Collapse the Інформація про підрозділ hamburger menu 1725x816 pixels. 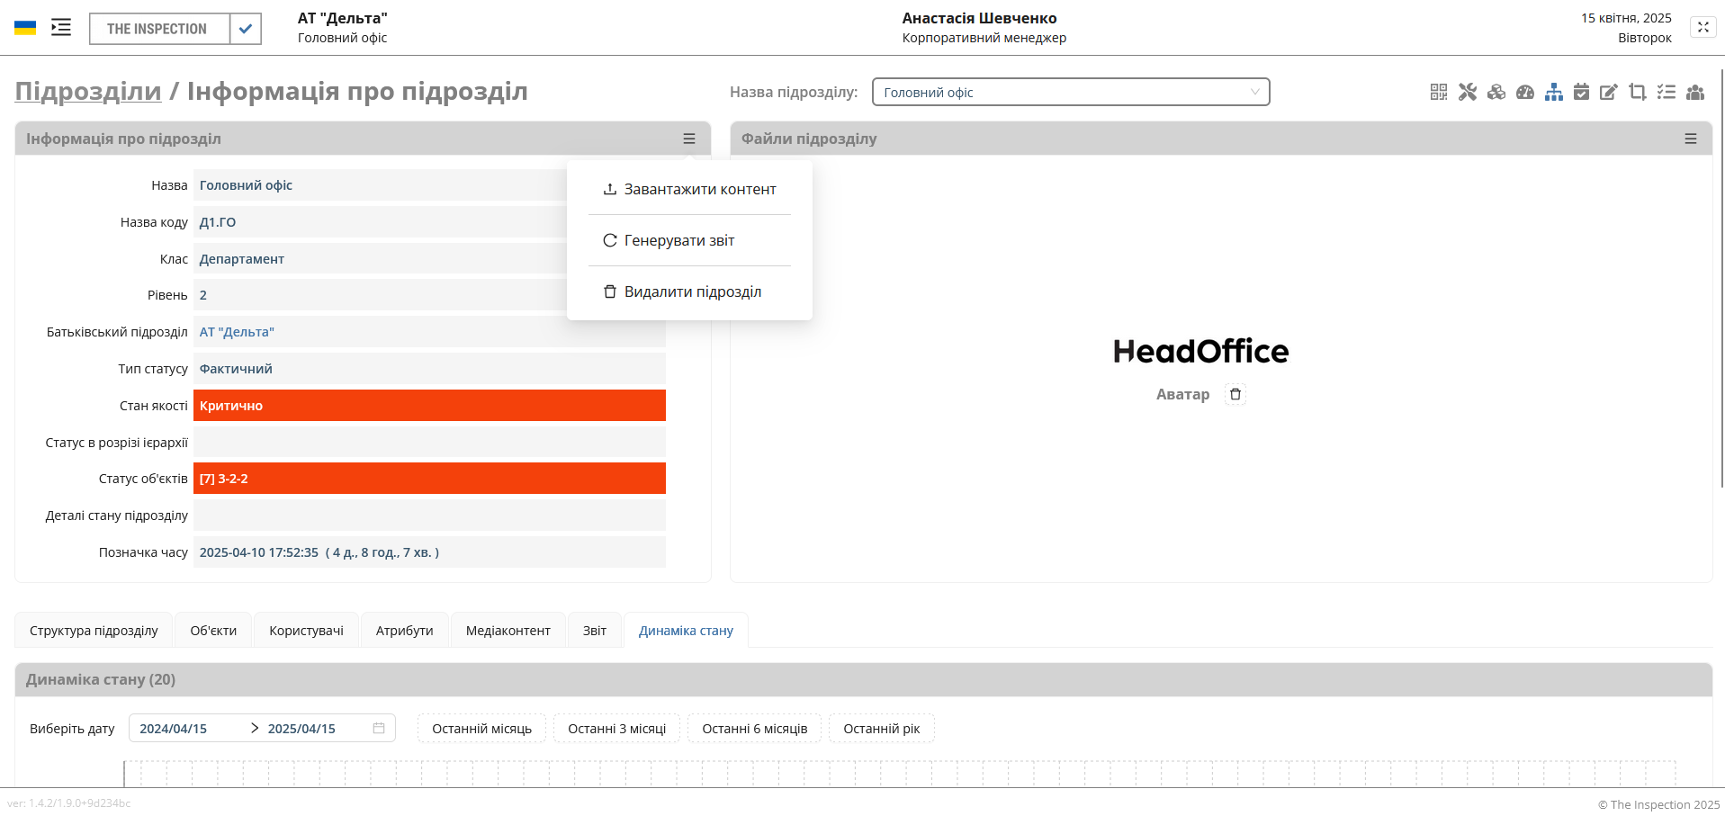pos(689,139)
